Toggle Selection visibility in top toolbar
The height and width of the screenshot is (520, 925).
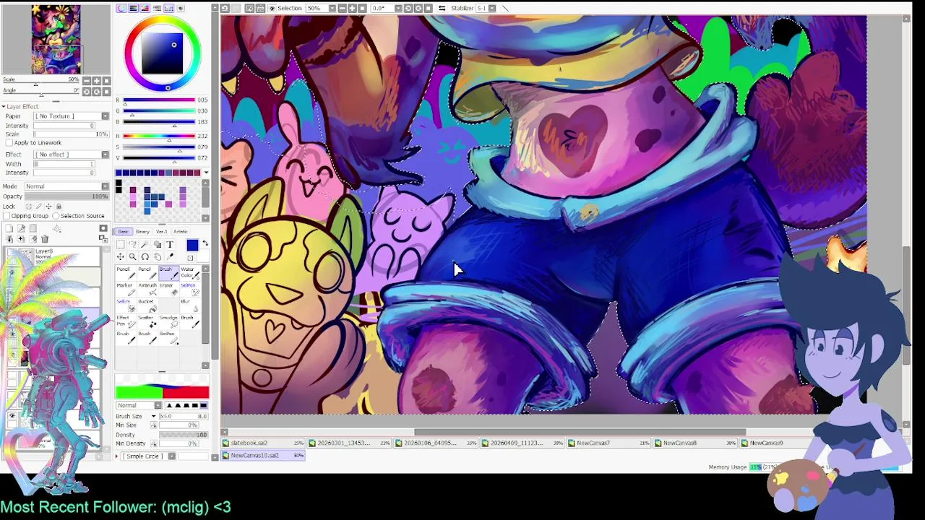point(272,8)
